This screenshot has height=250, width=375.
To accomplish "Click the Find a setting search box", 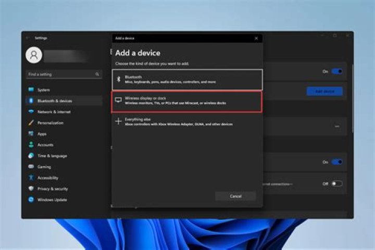I will [x=60, y=74].
